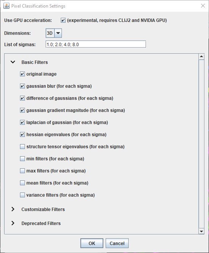Tick the mean filters checkbox
This screenshot has height=253, width=209.
tap(22, 183)
